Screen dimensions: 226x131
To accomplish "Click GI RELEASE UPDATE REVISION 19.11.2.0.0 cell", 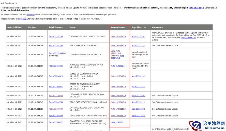I will click(88, 115).
